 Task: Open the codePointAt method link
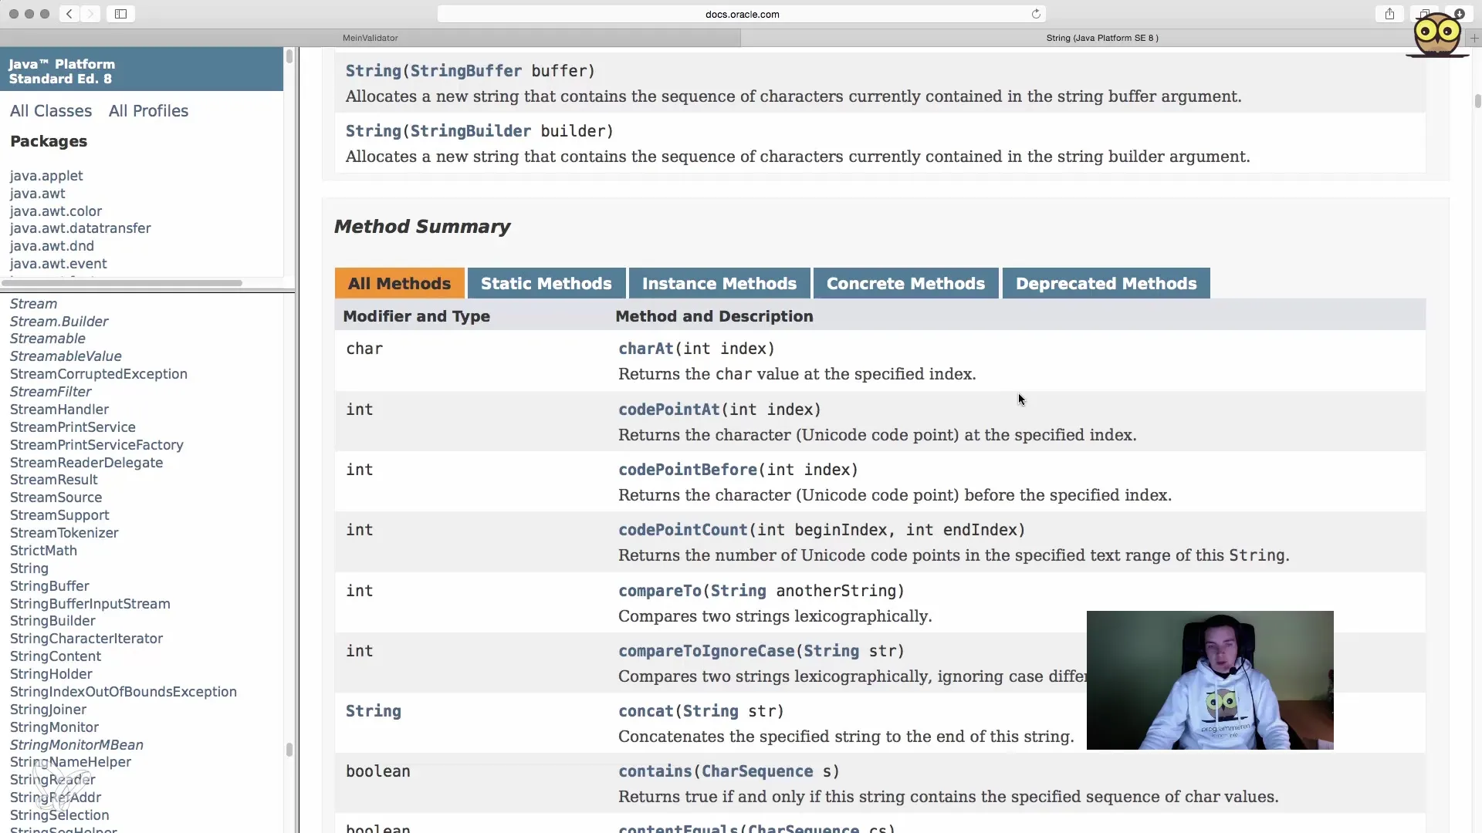669,410
